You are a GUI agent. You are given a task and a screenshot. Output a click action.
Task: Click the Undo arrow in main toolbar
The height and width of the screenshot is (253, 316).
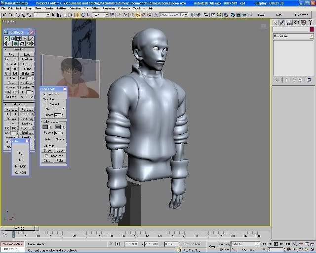tap(4, 15)
